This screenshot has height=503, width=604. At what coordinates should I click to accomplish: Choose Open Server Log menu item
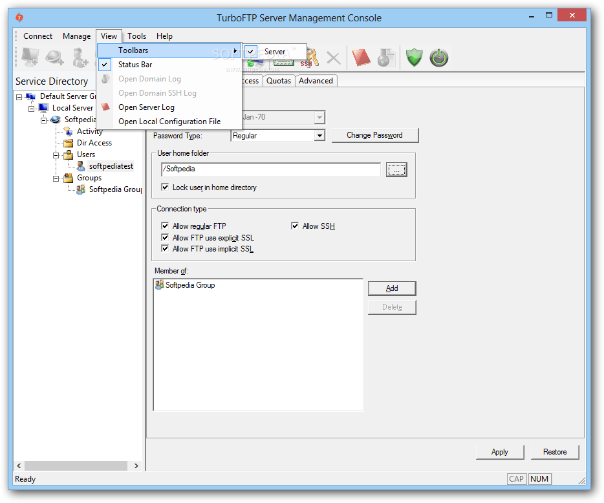(169, 107)
